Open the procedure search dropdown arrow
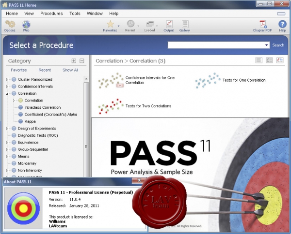 (266, 45)
